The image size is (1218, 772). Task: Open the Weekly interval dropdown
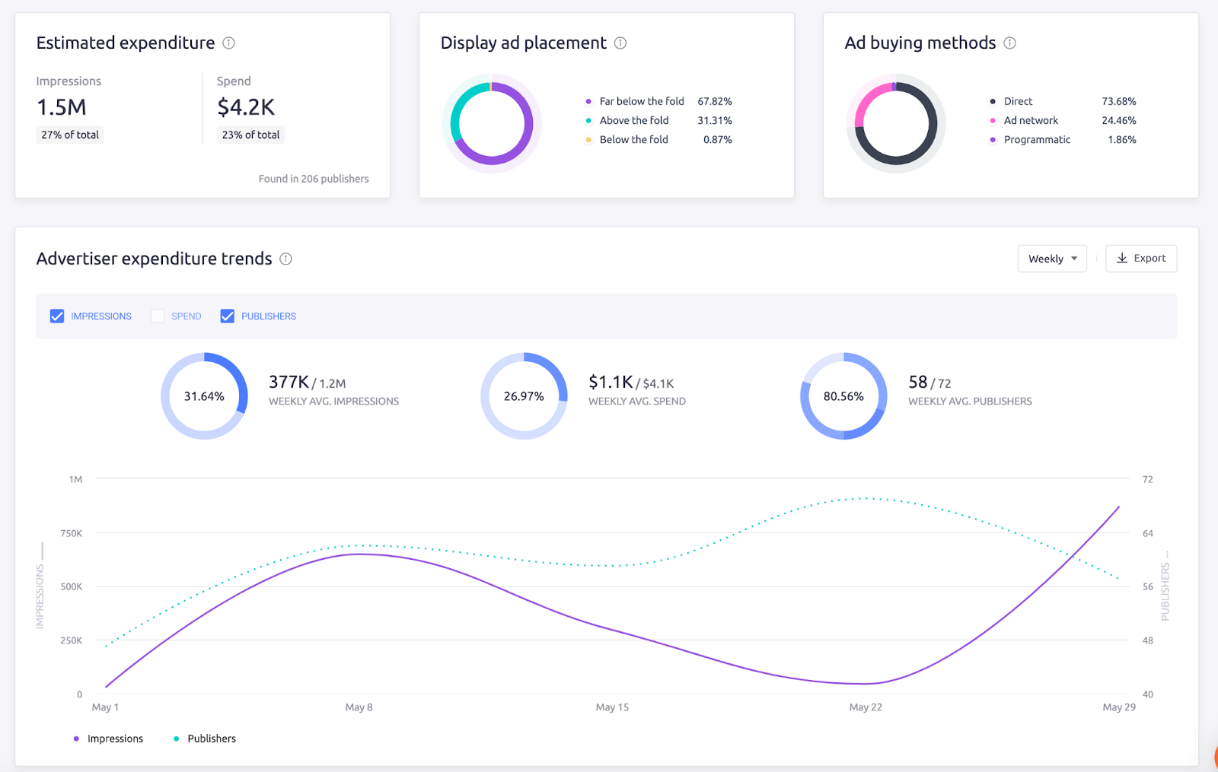pos(1052,259)
